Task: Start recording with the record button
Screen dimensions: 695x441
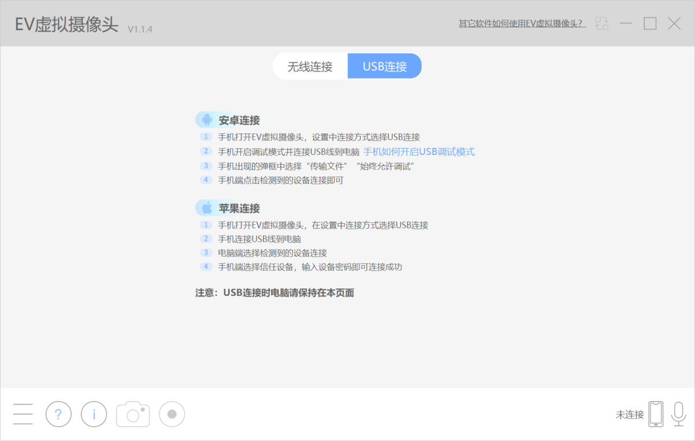Action: [x=172, y=414]
